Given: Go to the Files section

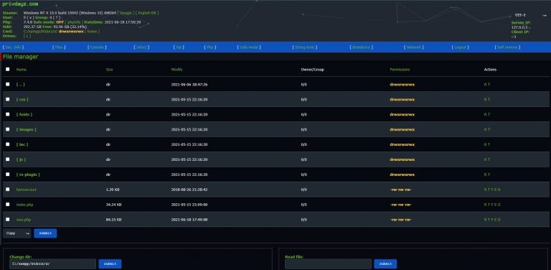Looking at the screenshot, I should pyautogui.click(x=59, y=47).
